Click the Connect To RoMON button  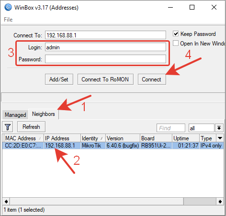(x=105, y=80)
